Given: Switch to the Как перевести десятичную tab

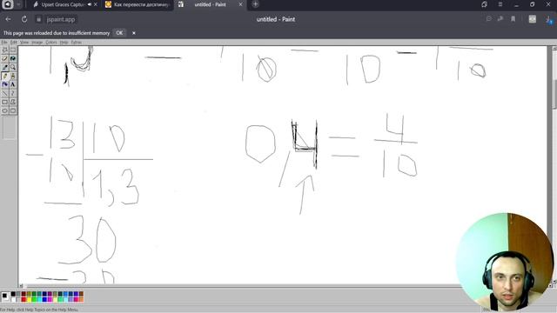Looking at the screenshot, I should 138,4.
